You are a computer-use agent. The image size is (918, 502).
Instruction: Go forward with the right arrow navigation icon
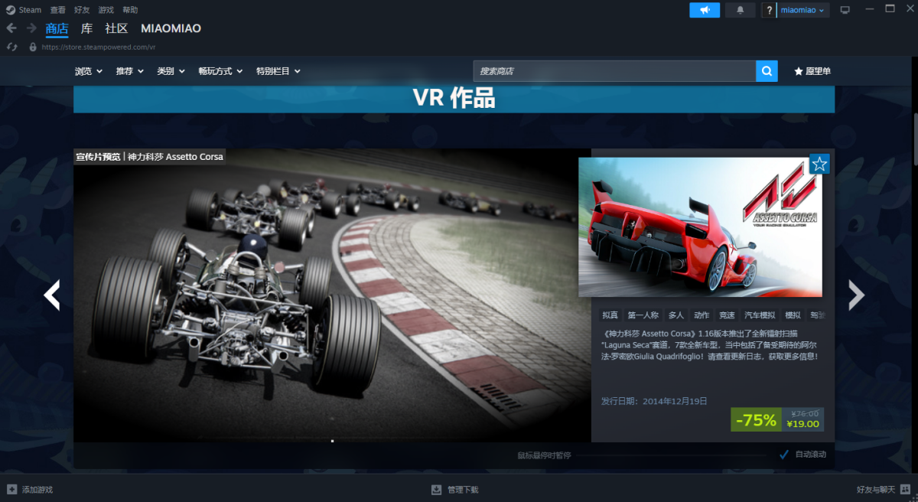tap(31, 28)
